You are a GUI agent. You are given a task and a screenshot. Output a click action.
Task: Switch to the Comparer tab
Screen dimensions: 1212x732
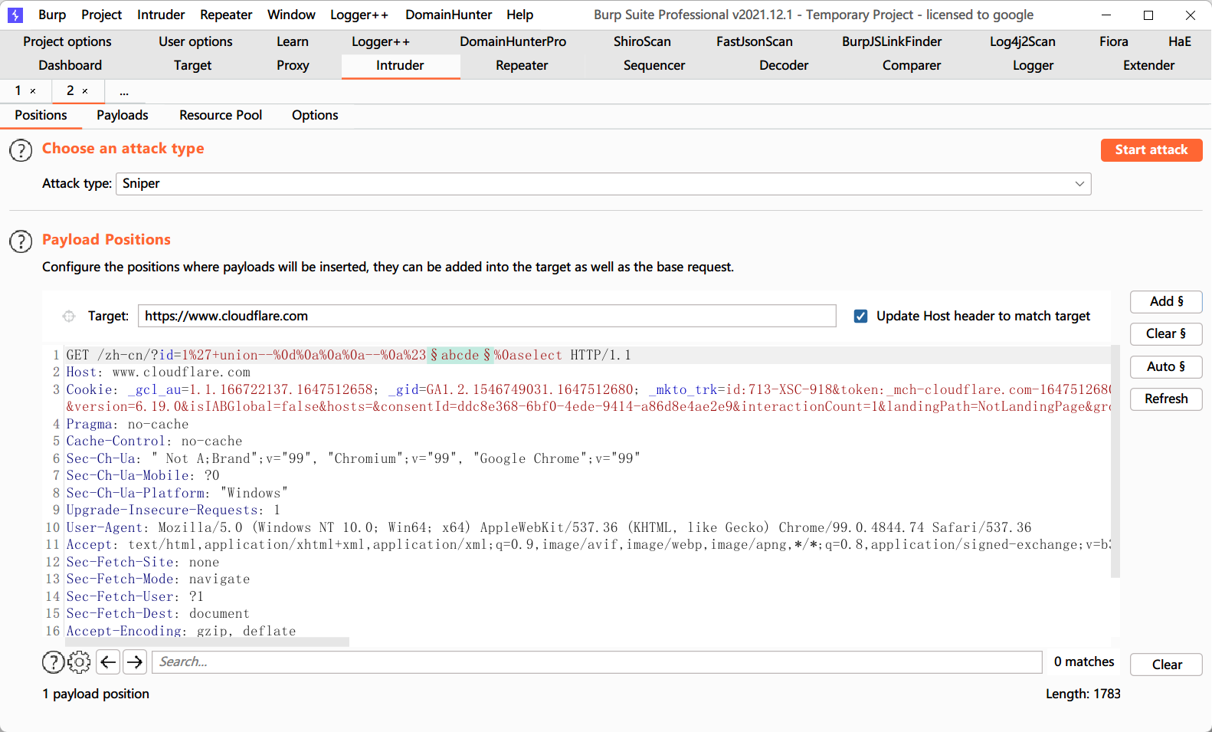[912, 65]
